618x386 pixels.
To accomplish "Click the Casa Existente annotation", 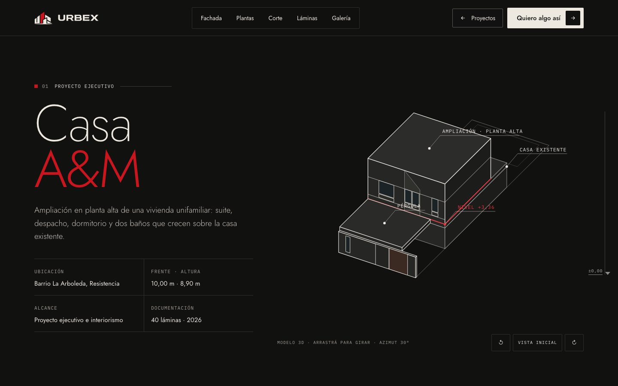I will point(543,150).
